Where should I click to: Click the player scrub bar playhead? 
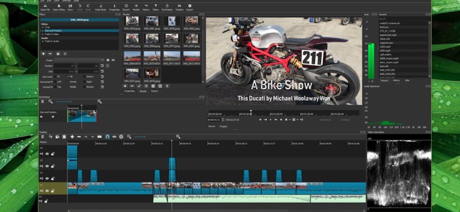point(251,113)
